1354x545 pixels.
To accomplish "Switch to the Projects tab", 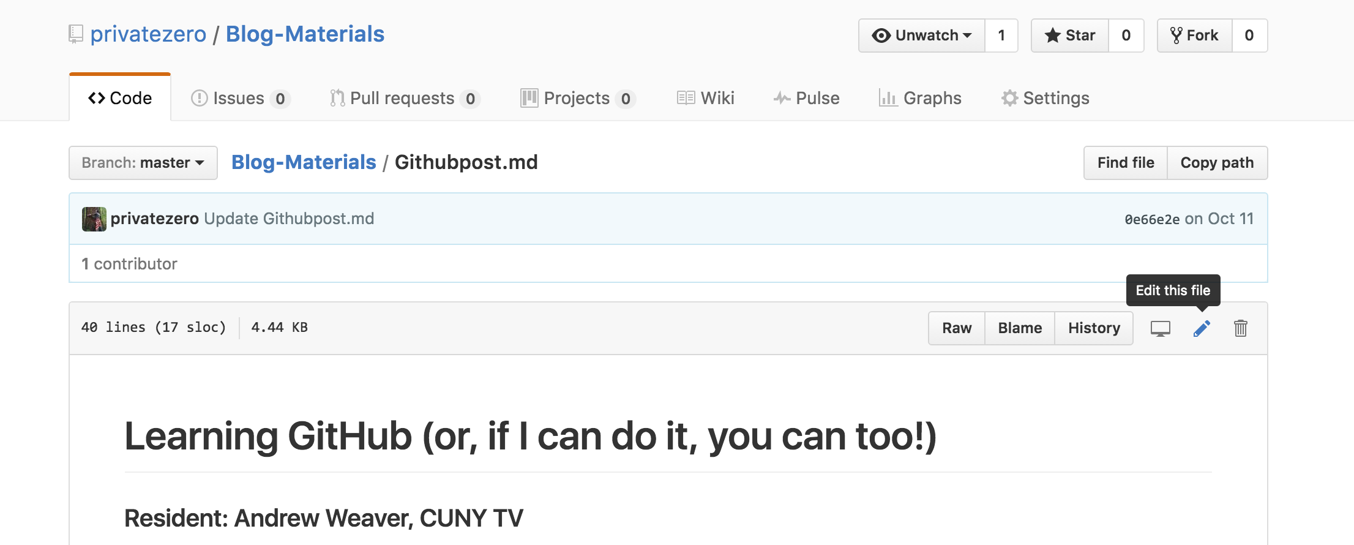I will click(x=578, y=98).
